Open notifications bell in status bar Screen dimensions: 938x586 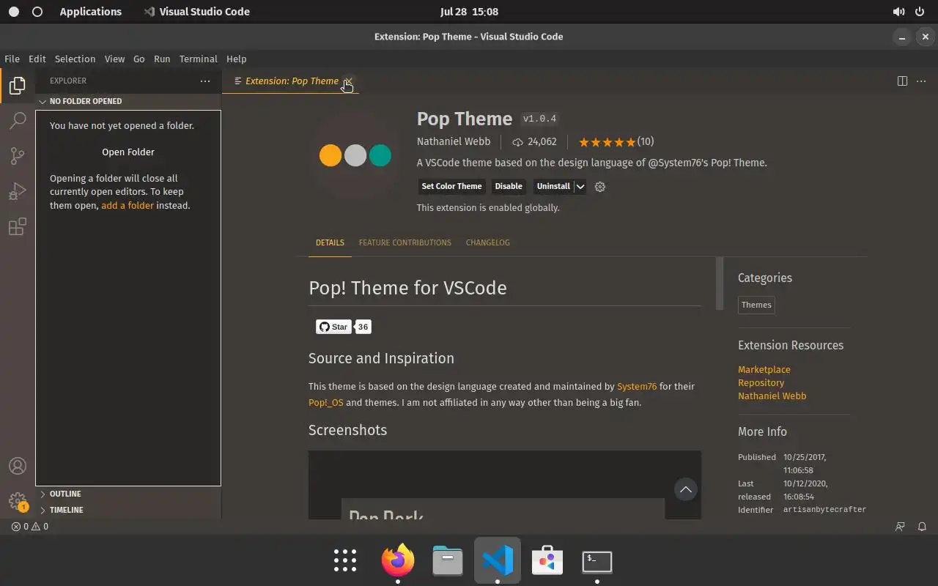pos(923,526)
